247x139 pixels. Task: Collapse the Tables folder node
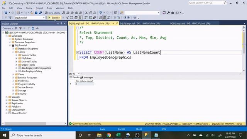coord(13,52)
